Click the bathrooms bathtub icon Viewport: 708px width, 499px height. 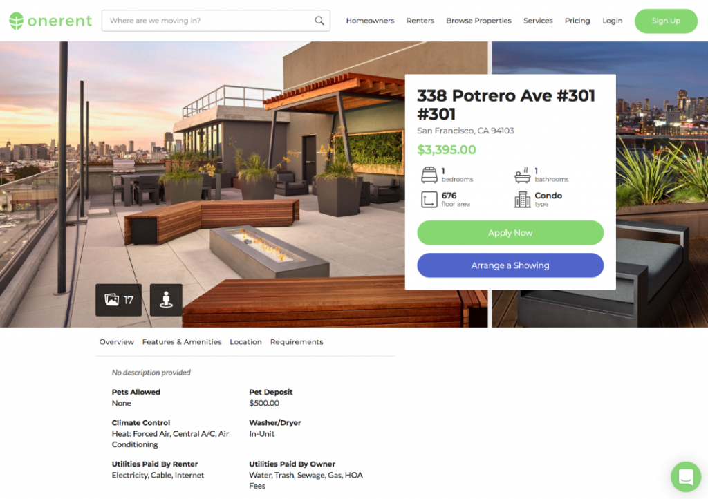coord(523,175)
